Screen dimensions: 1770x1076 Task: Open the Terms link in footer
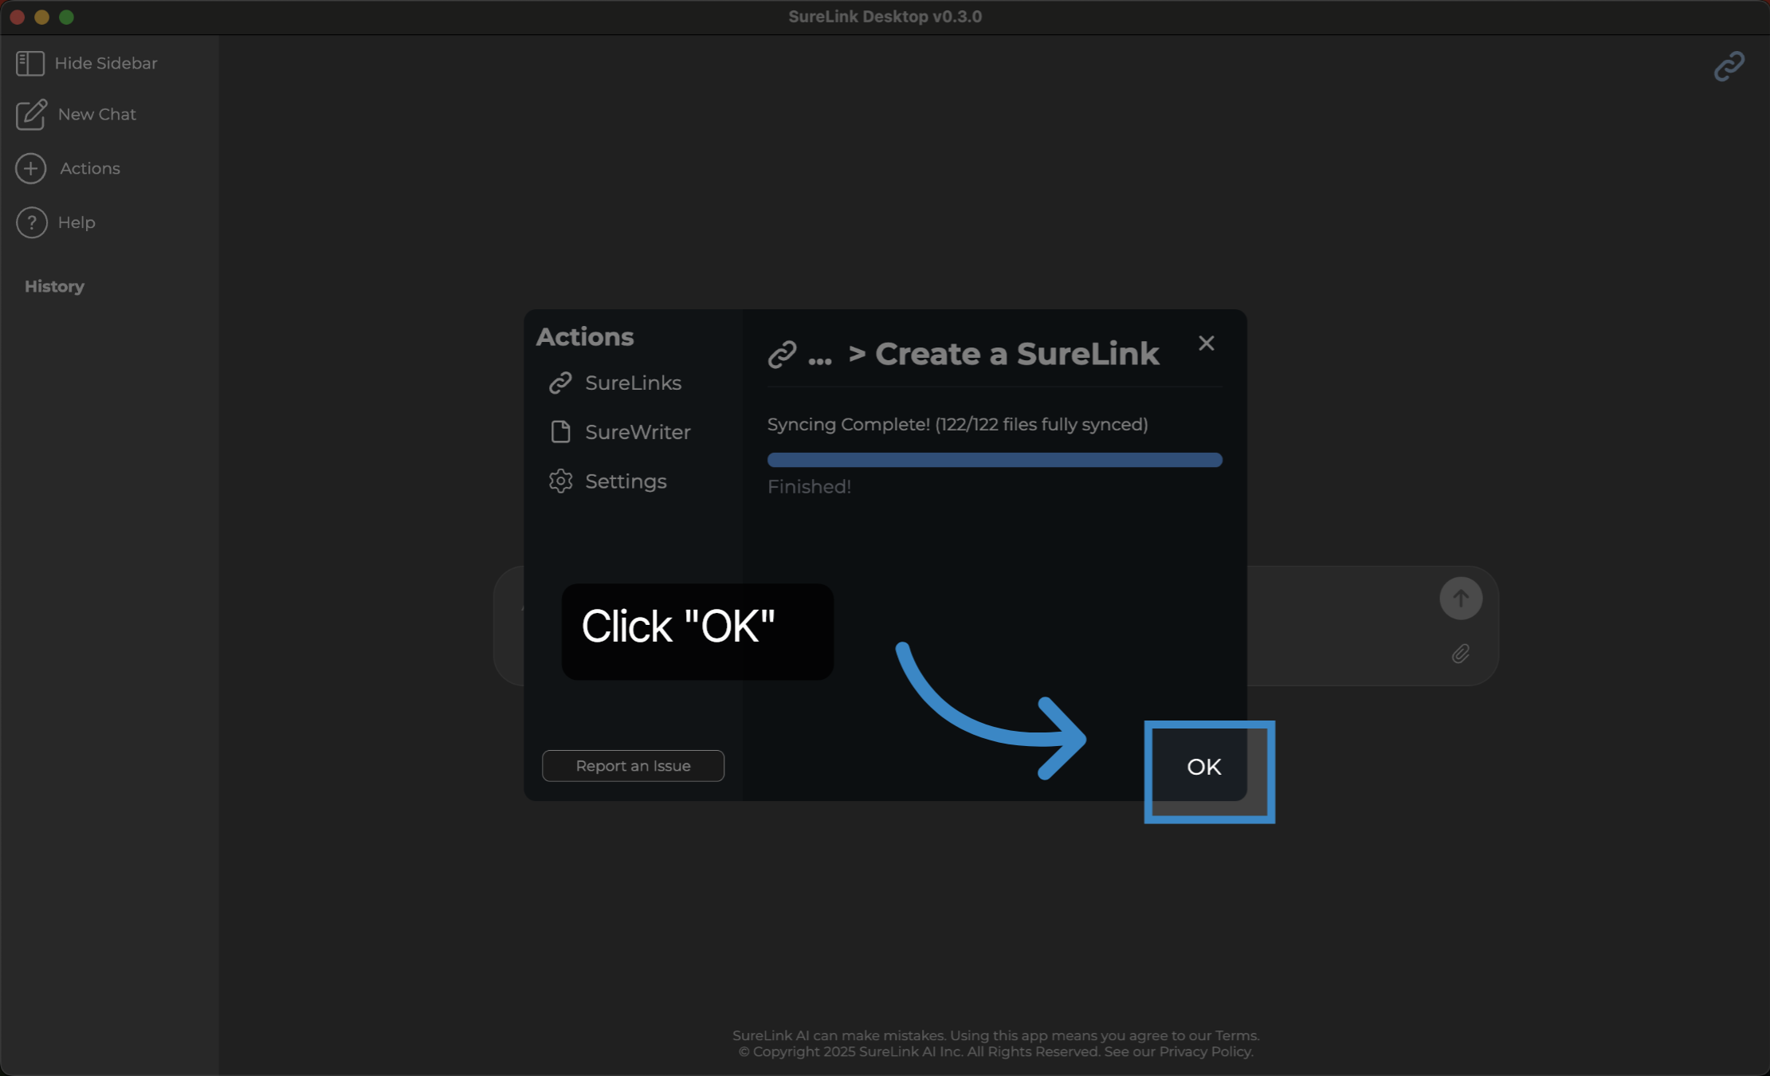[1236, 1035]
